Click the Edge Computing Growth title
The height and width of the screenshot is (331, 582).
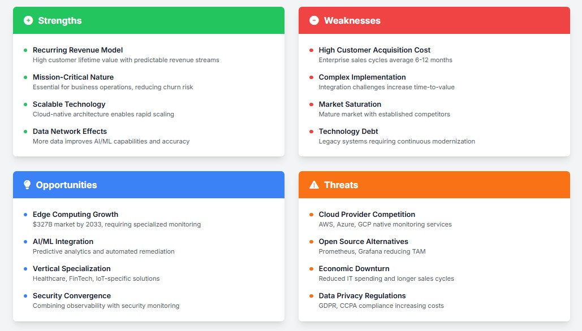pos(75,214)
